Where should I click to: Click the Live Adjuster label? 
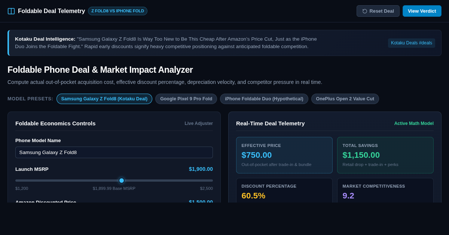pyautogui.click(x=199, y=123)
